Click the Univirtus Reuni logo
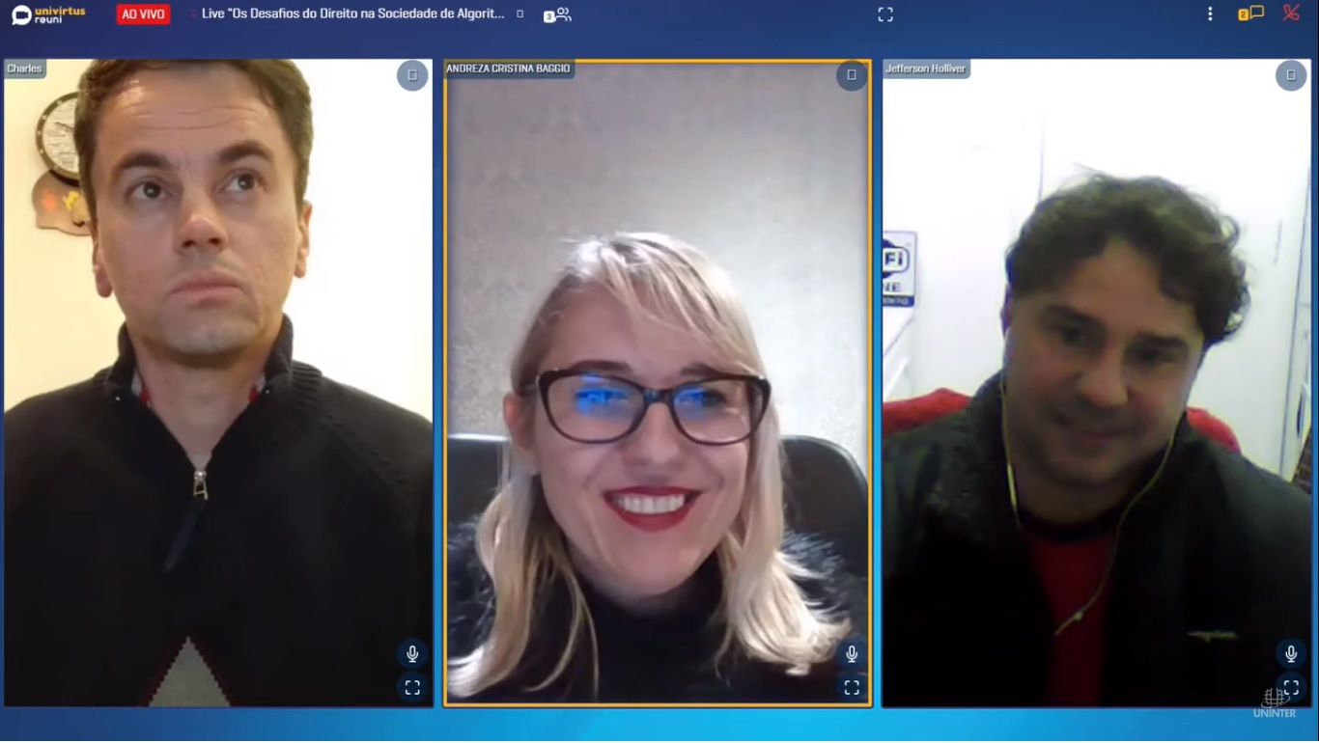This screenshot has height=743, width=1319. pyautogui.click(x=48, y=14)
